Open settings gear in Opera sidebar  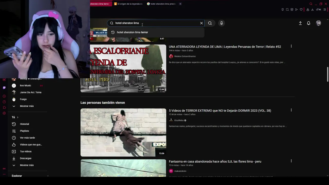coord(4,113)
